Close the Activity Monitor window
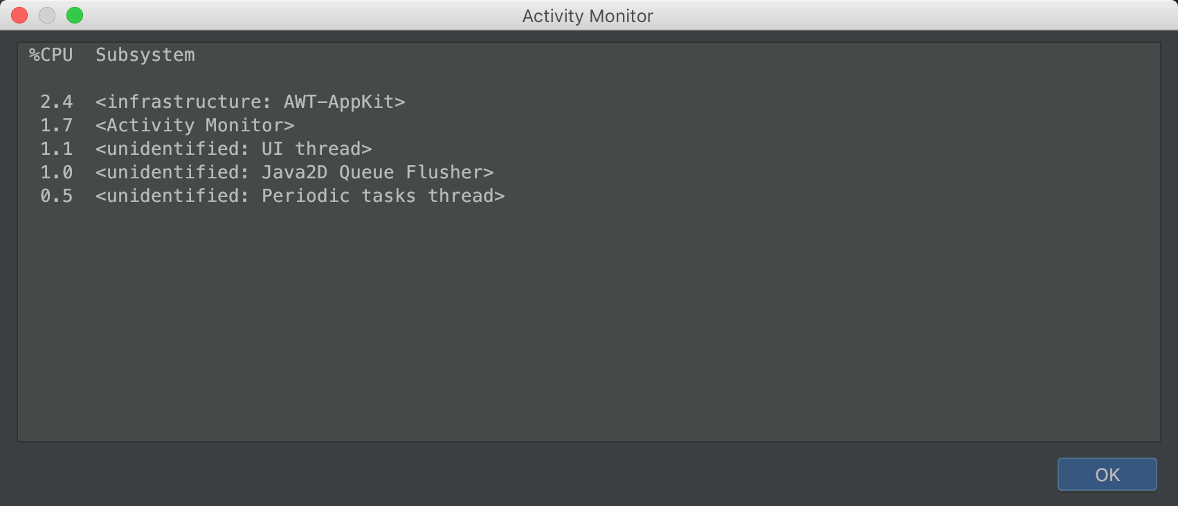The width and height of the screenshot is (1178, 506). tap(19, 15)
